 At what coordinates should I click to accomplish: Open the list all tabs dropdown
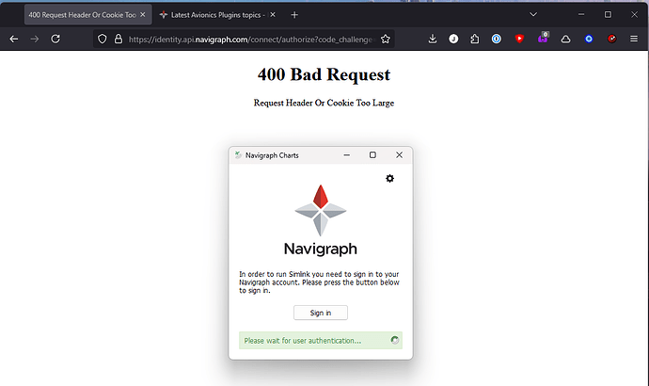(x=533, y=14)
